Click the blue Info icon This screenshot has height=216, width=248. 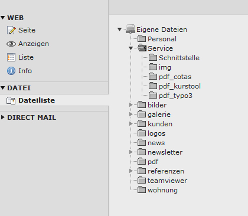(11, 71)
